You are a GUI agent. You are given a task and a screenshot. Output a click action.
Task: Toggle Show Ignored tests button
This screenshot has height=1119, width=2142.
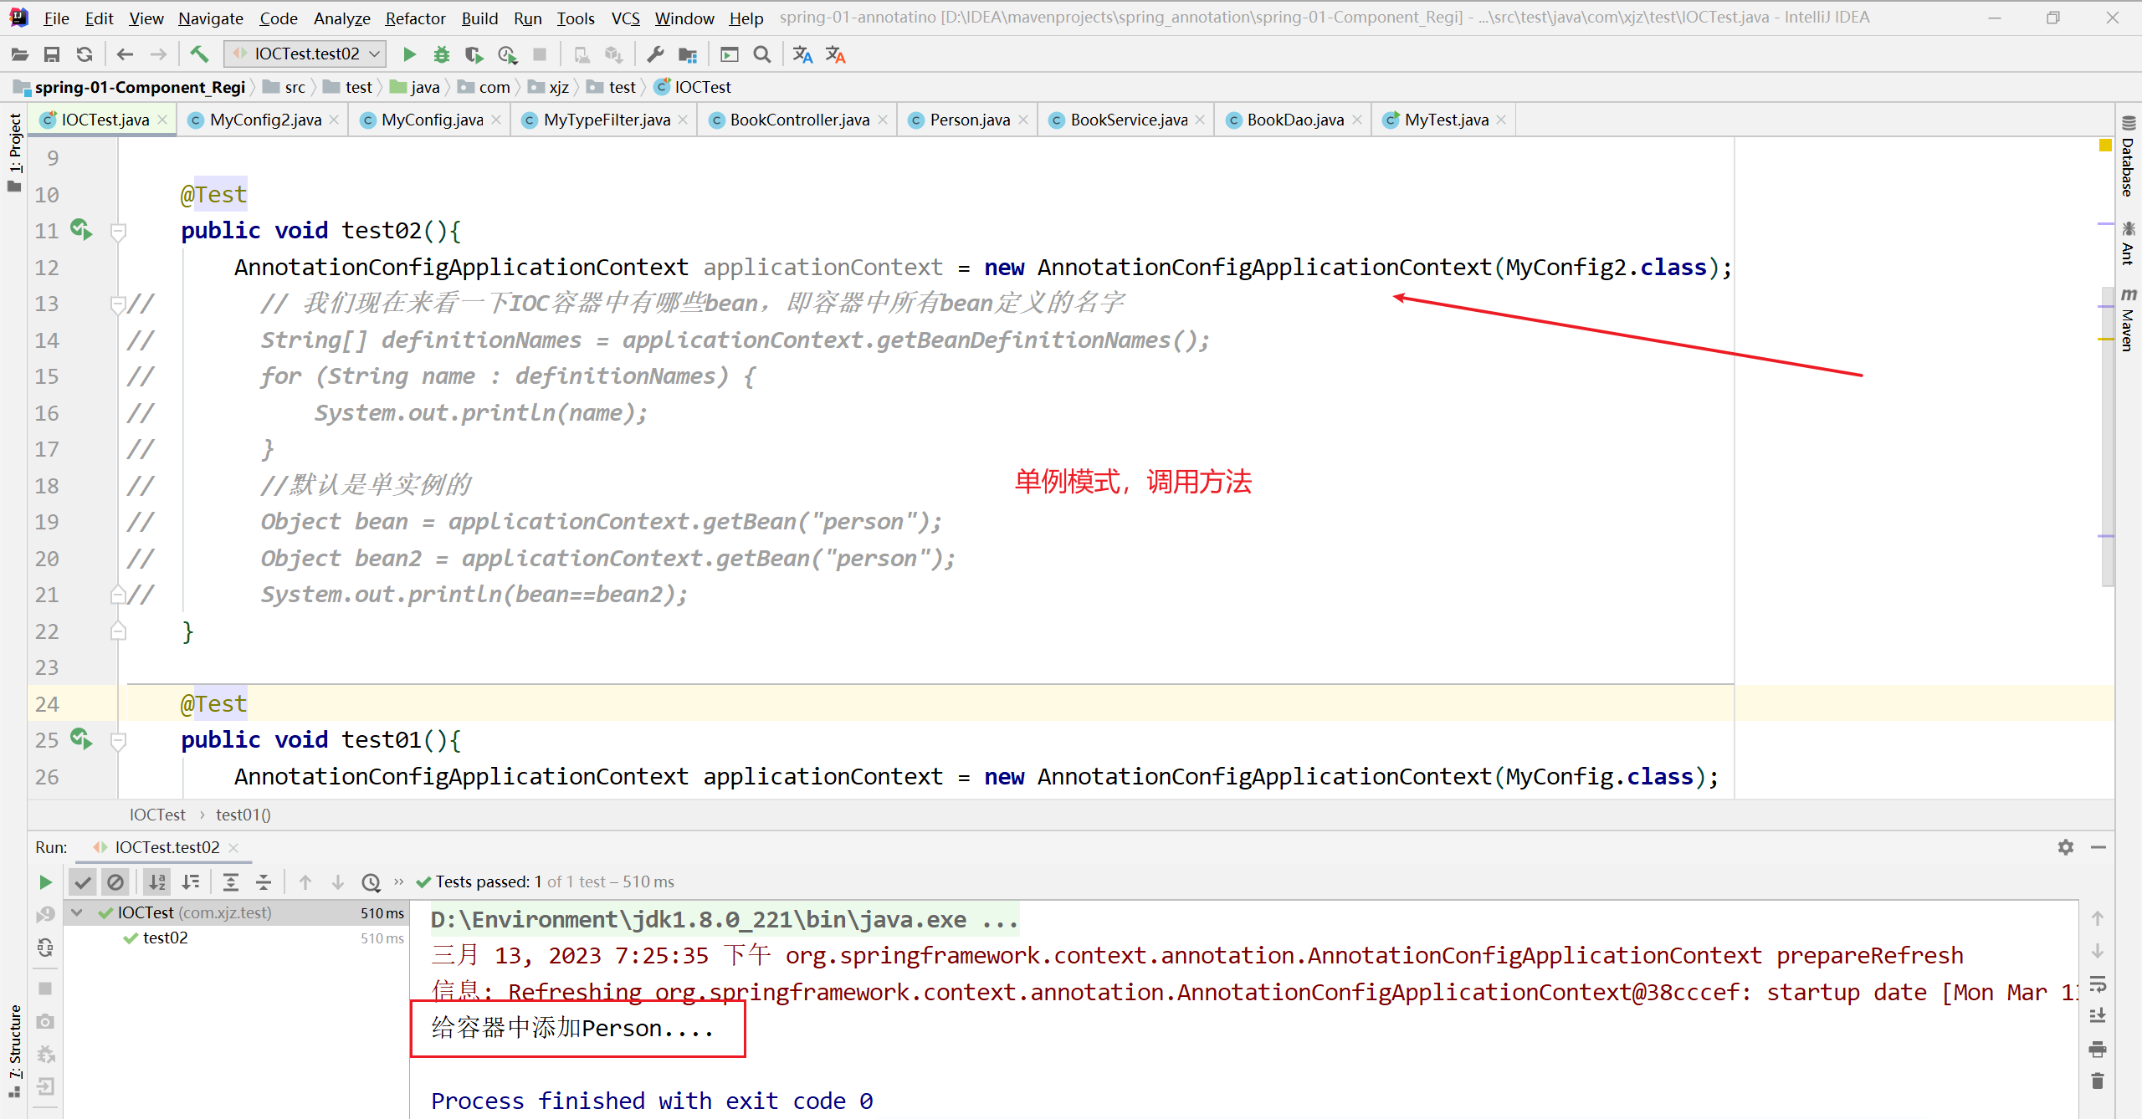(115, 882)
